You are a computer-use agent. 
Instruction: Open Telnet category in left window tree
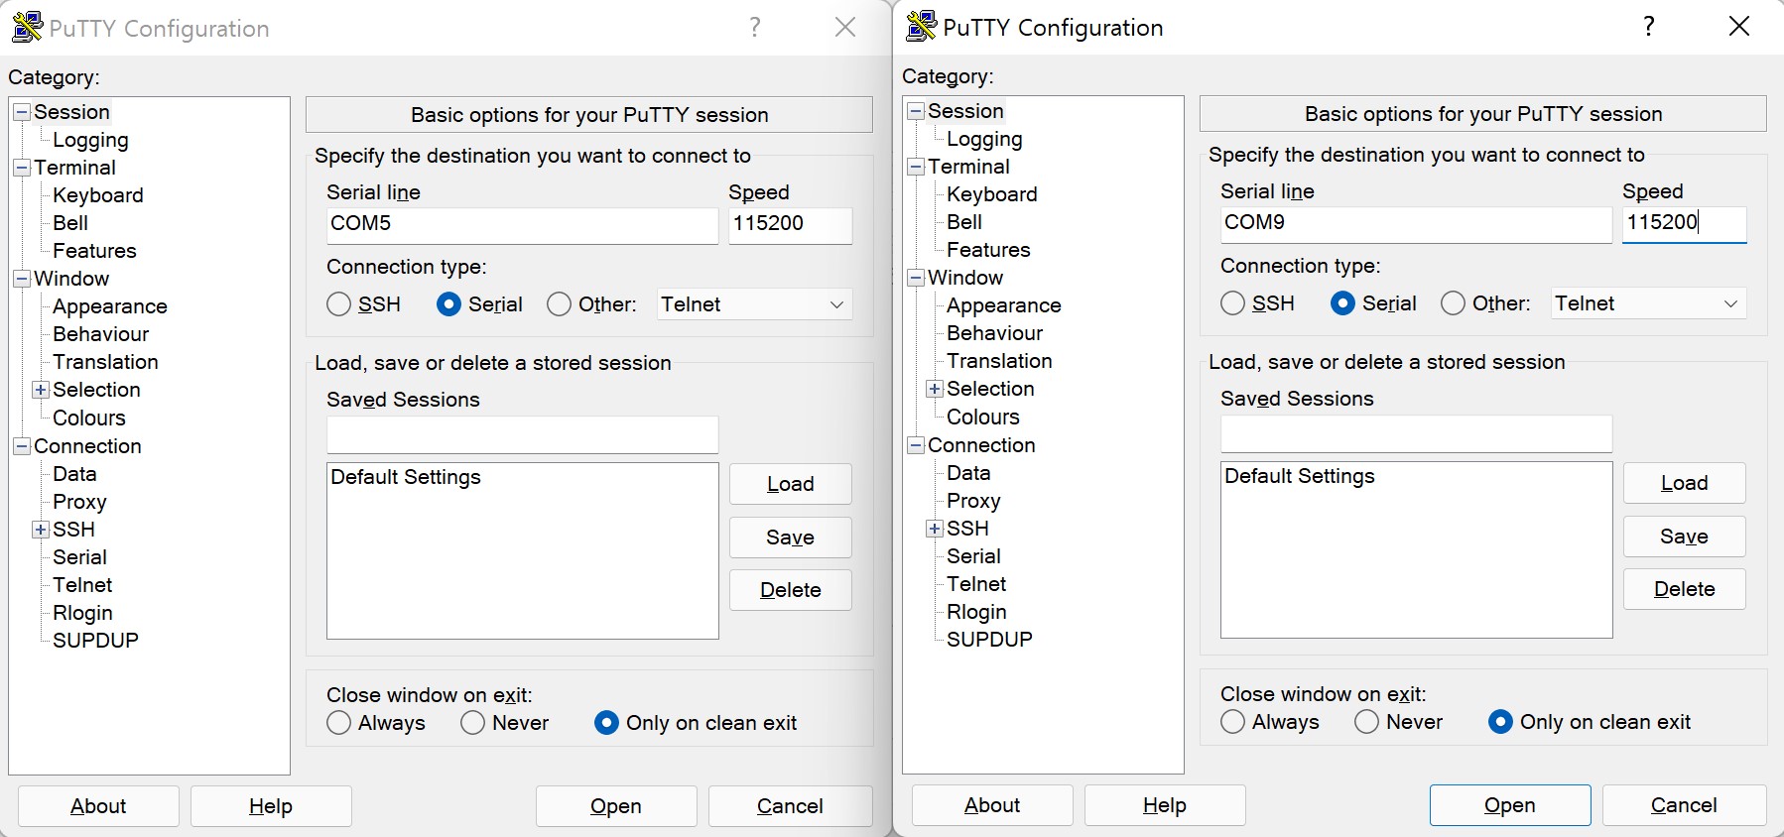[x=82, y=585]
